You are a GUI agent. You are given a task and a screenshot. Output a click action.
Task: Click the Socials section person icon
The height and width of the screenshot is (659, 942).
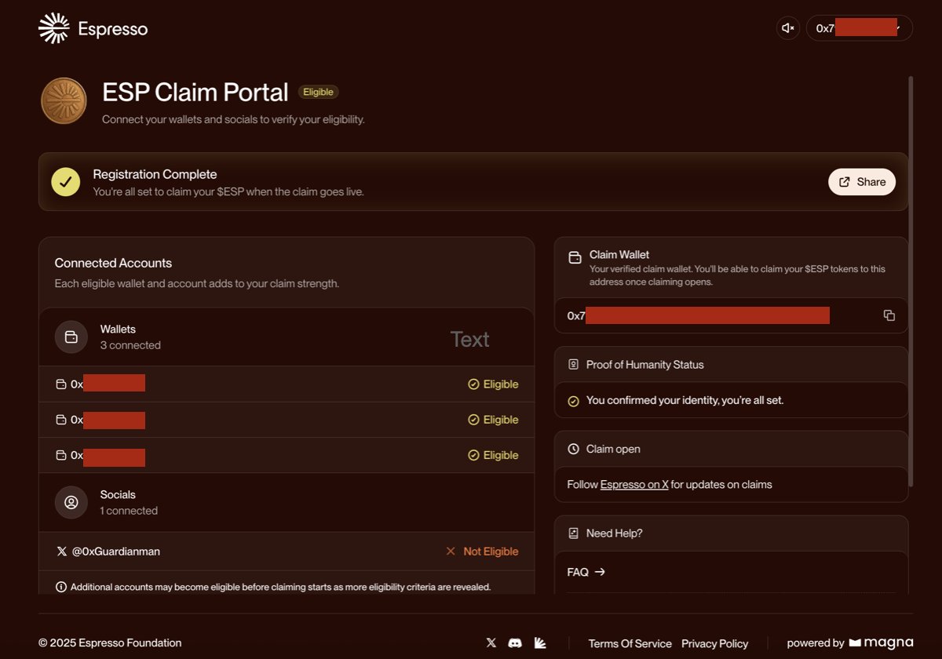click(71, 502)
